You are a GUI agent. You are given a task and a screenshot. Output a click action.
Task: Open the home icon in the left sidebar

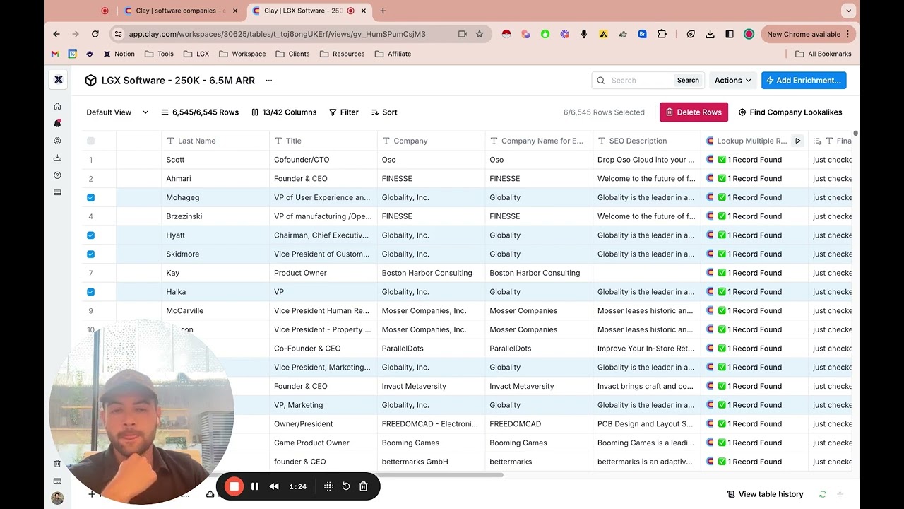coord(57,106)
